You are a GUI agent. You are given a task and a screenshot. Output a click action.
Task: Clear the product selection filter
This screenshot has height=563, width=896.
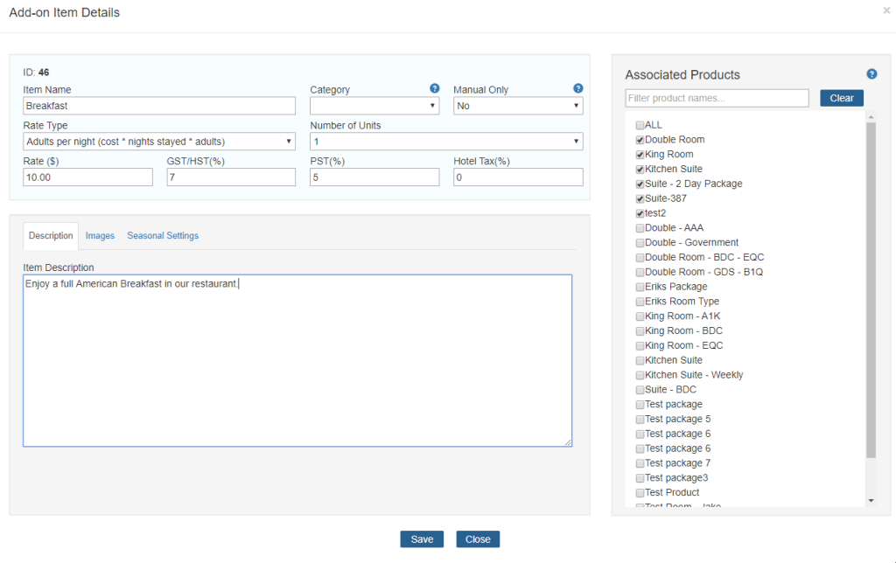coord(841,97)
